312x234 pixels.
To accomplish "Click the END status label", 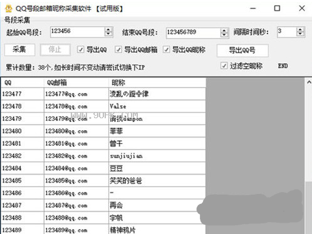I will point(283,66).
